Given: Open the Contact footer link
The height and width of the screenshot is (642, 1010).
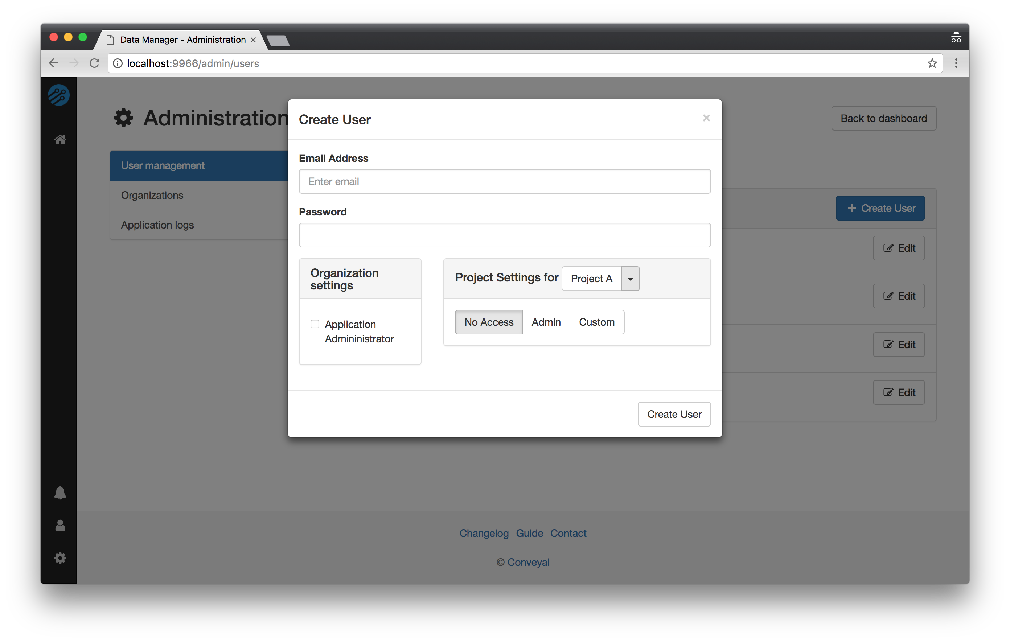Looking at the screenshot, I should (568, 534).
